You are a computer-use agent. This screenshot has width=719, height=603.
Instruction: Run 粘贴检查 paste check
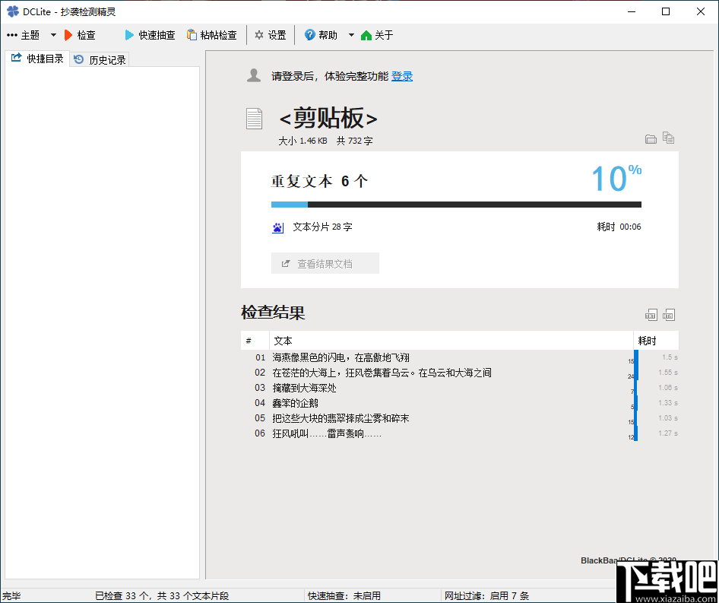(213, 34)
